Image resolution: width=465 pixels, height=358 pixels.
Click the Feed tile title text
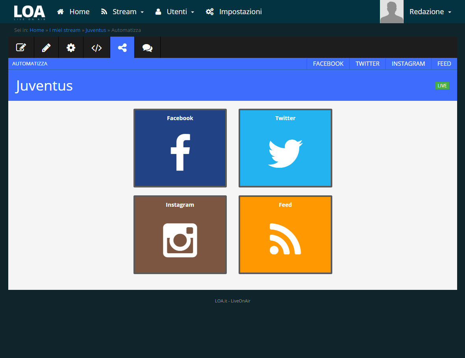pyautogui.click(x=285, y=205)
